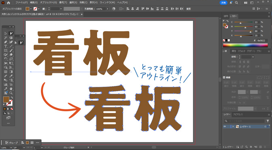
Task: Select the Curvature tool
Action: (11, 42)
